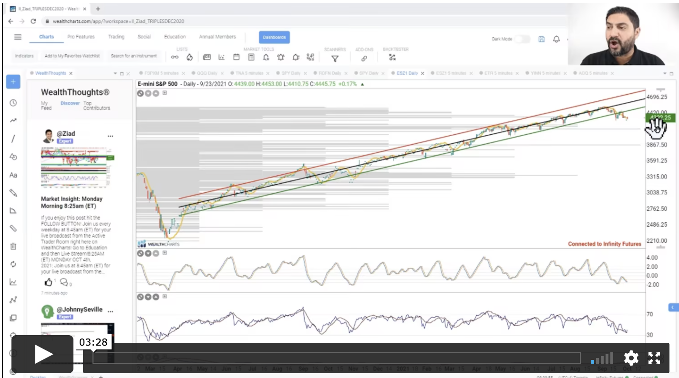This screenshot has width=679, height=378.
Task: Select the Top Contributors tab
Action: pyautogui.click(x=97, y=106)
